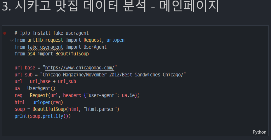The width and height of the screenshot is (271, 140).
Task: Click 'from bs4 import BeautifulSoup' line
Action: tap(52, 54)
